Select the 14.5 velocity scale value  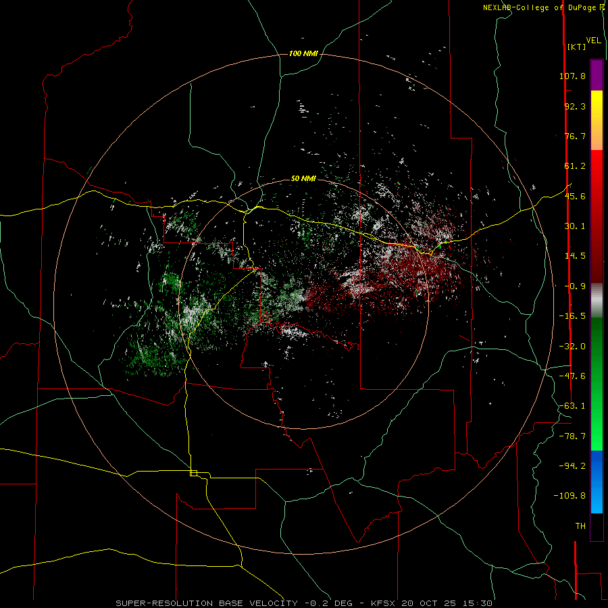point(575,256)
